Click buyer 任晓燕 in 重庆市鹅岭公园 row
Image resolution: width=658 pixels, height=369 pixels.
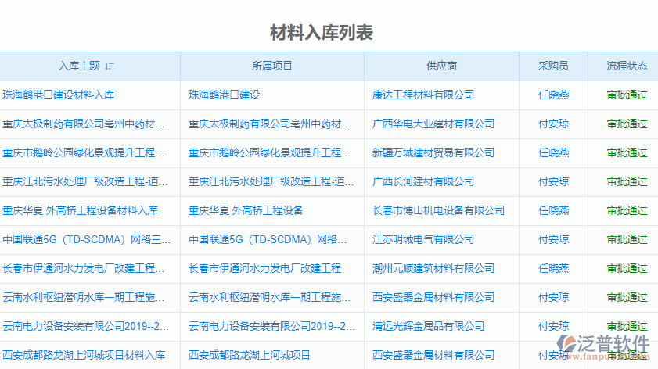tap(554, 153)
